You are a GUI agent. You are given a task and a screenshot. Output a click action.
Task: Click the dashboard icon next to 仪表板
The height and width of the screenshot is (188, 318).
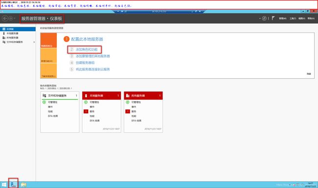coord(4,29)
